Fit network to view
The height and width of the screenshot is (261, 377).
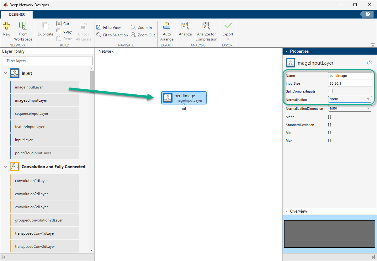109,28
